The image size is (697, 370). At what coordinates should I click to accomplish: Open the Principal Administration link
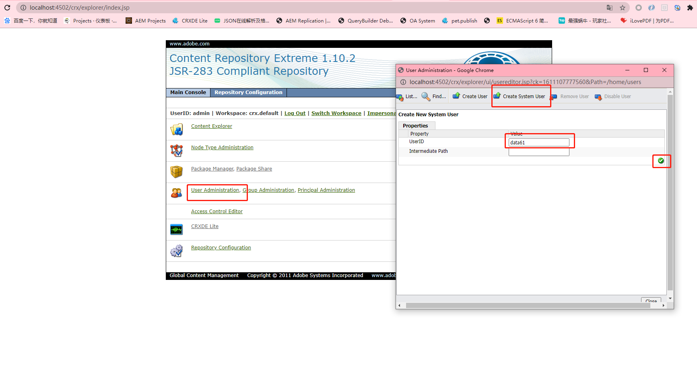coord(326,190)
